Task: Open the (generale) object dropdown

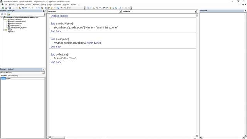Action: point(120,11)
